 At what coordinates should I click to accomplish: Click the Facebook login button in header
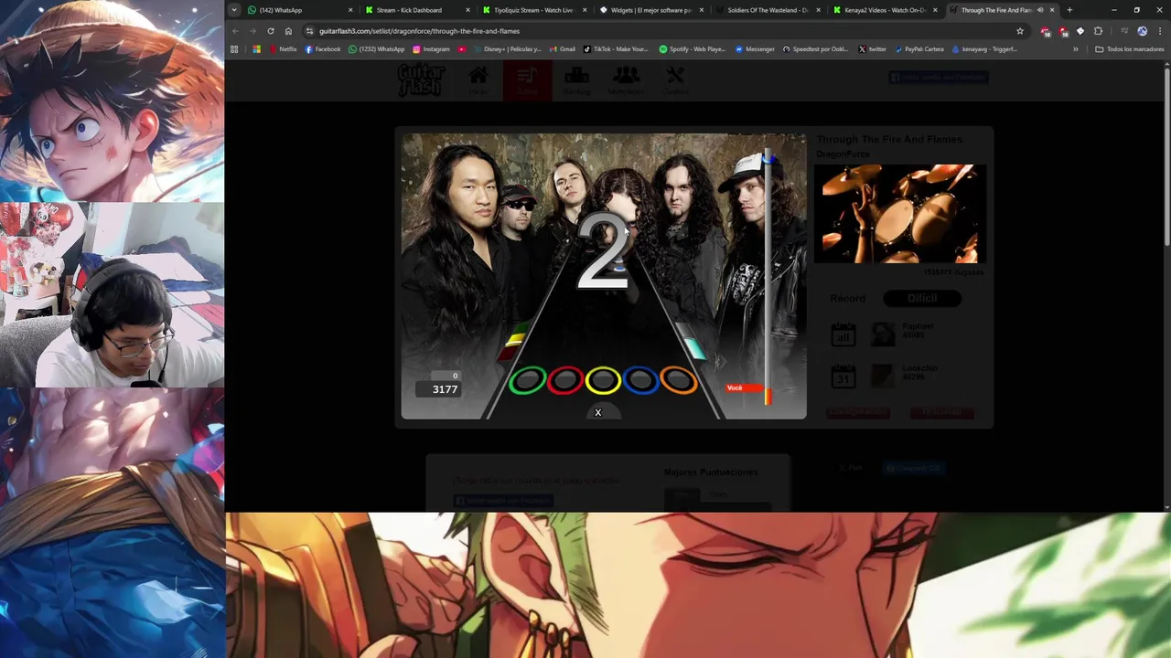click(939, 78)
